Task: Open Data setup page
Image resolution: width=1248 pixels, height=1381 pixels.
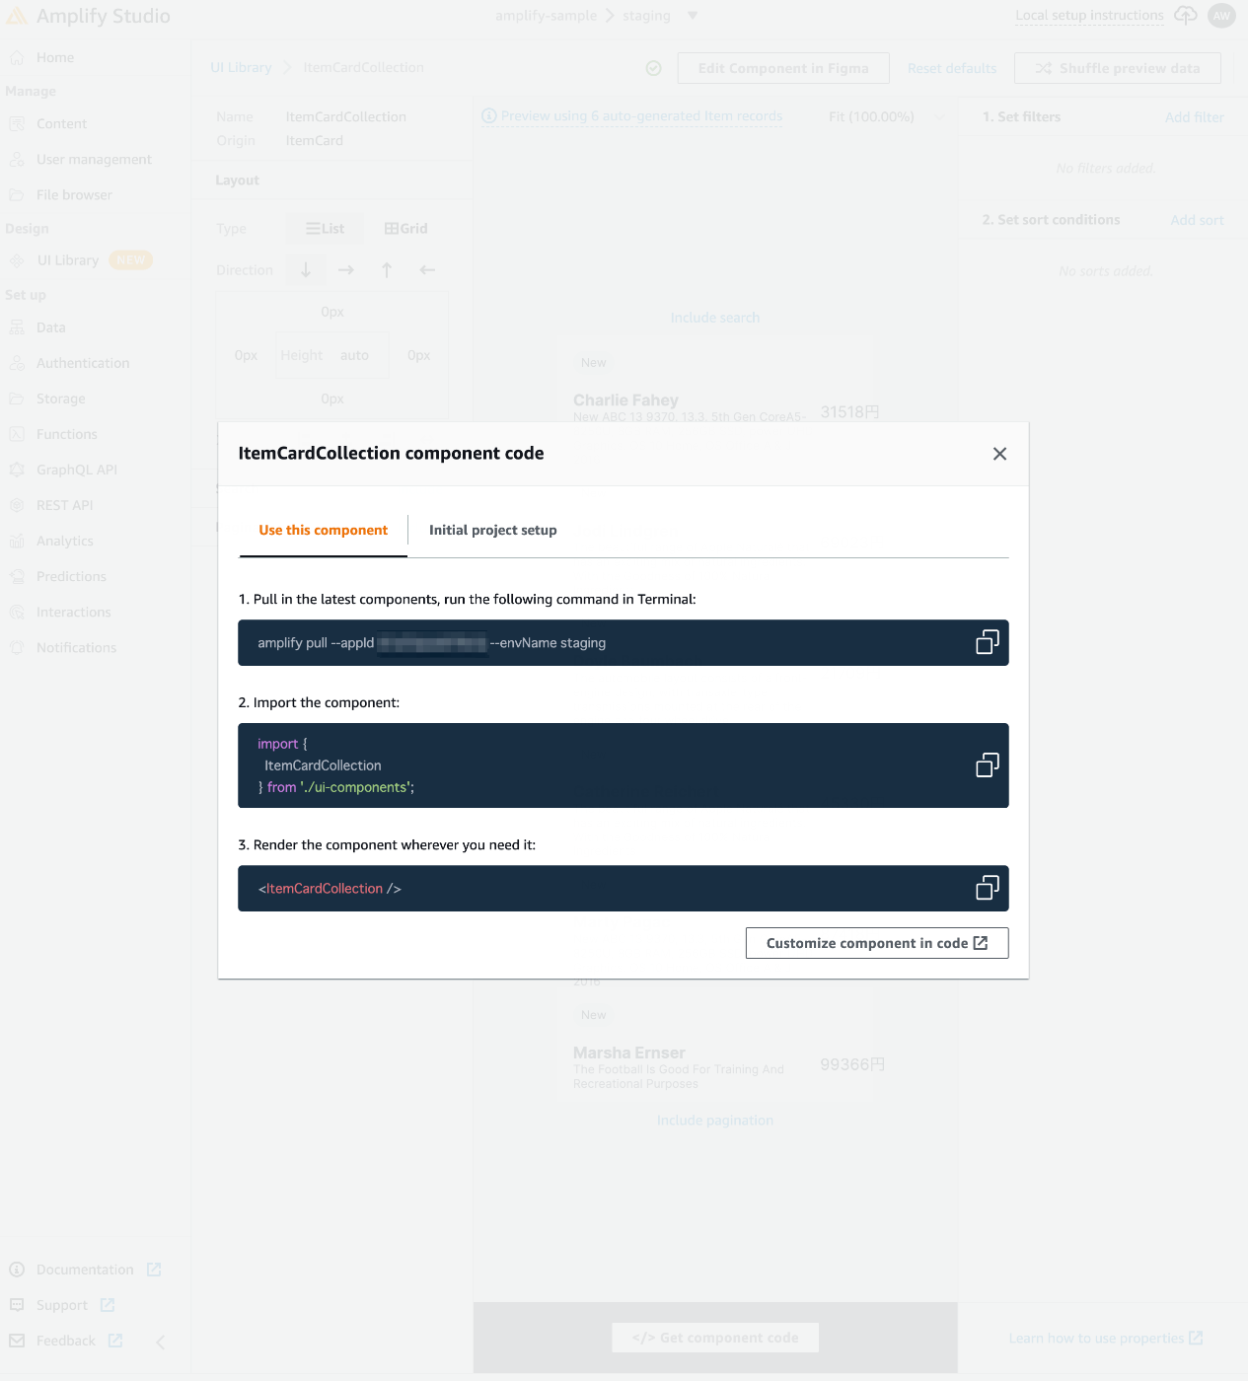Action: click(x=51, y=327)
